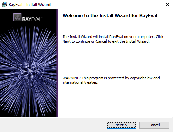Click the starburst banner image

29,63
